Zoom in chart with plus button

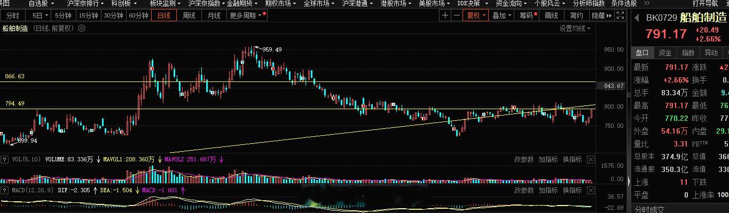point(445,15)
